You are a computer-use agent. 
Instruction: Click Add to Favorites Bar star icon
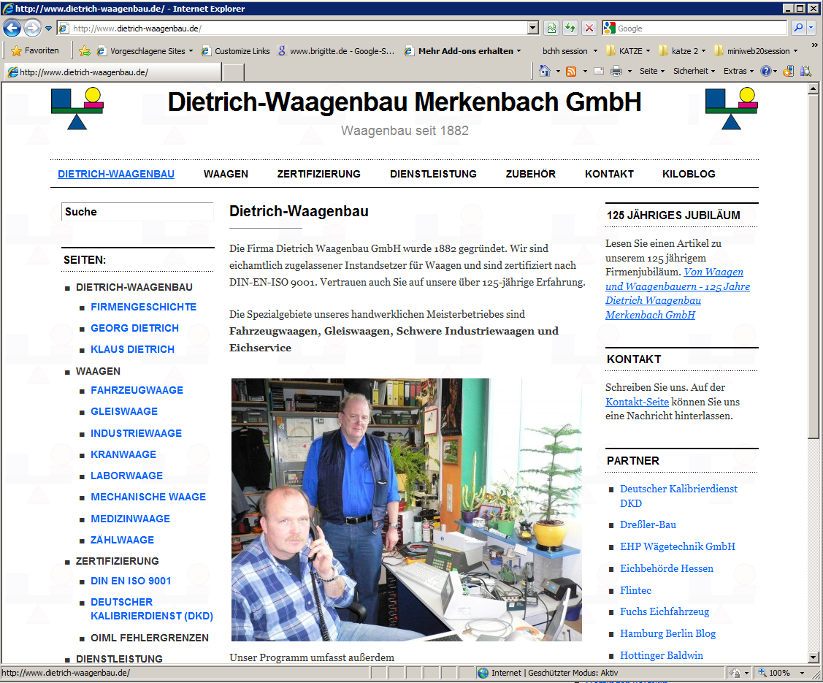click(x=84, y=51)
